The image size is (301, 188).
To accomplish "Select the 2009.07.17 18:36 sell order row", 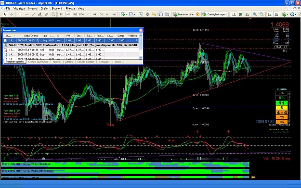I will [x=71, y=50].
